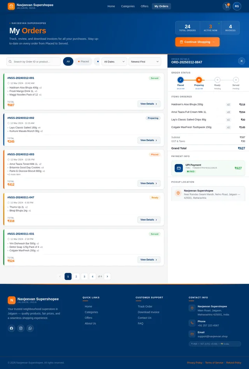Open the Categories nav item

click(x=128, y=6)
